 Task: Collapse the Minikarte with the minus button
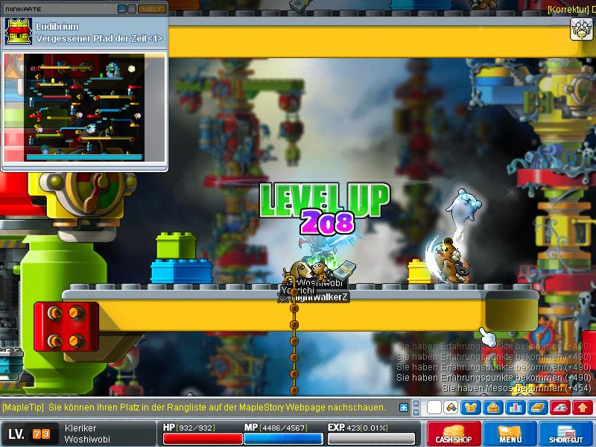[x=122, y=9]
